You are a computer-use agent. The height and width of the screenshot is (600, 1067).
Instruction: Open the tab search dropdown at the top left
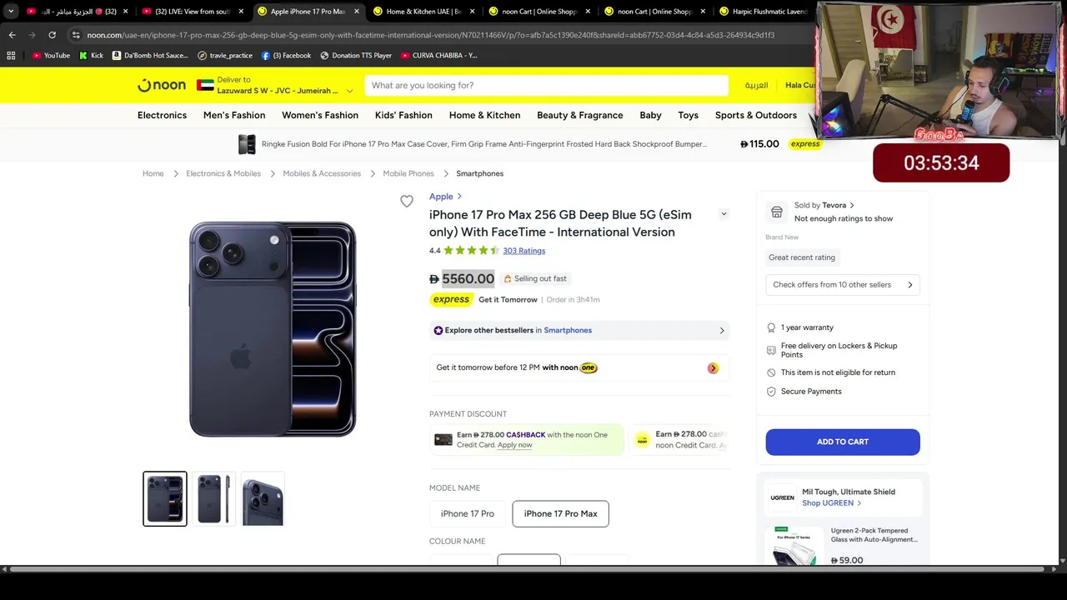(11, 12)
